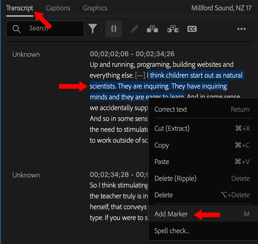
Task: Click the split segments icon
Action: click(173, 29)
